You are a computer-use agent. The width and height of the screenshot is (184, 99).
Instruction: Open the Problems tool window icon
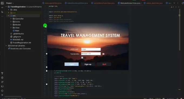pyautogui.click(x=2, y=91)
